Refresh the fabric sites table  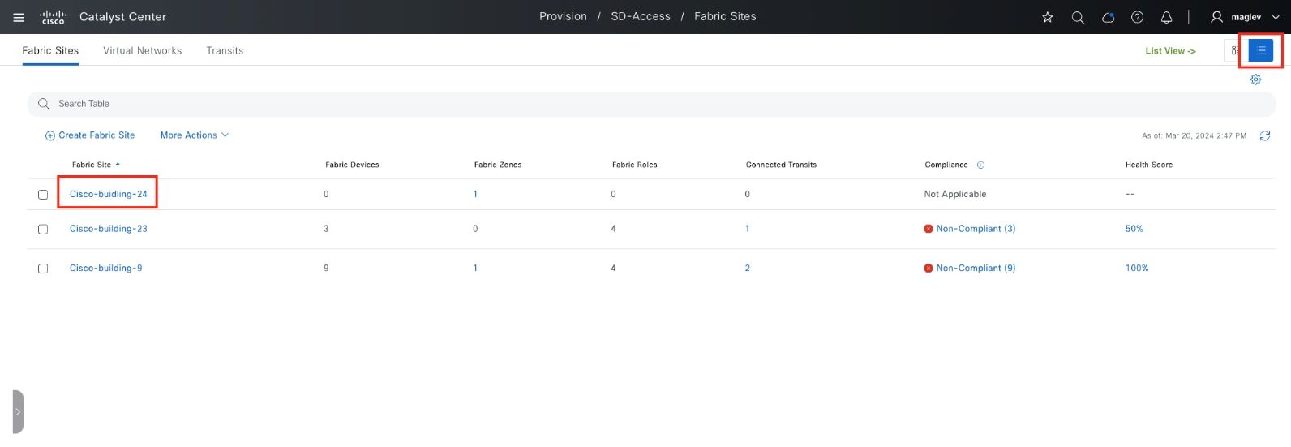click(x=1265, y=135)
